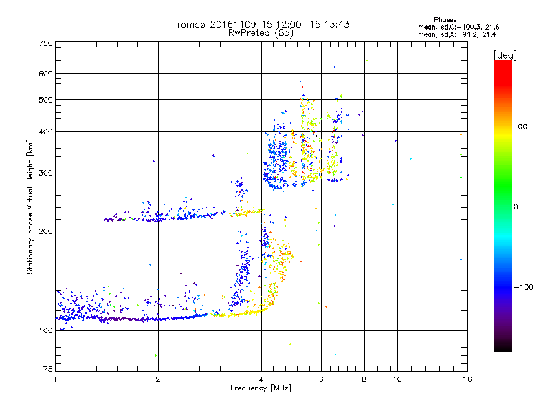
Task: Click the y-axis tick label '300'
Action: click(x=46, y=173)
